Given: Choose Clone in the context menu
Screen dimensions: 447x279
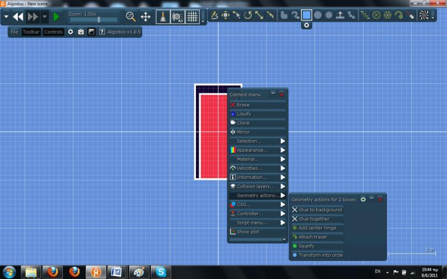Looking at the screenshot, I should pyautogui.click(x=257, y=123).
